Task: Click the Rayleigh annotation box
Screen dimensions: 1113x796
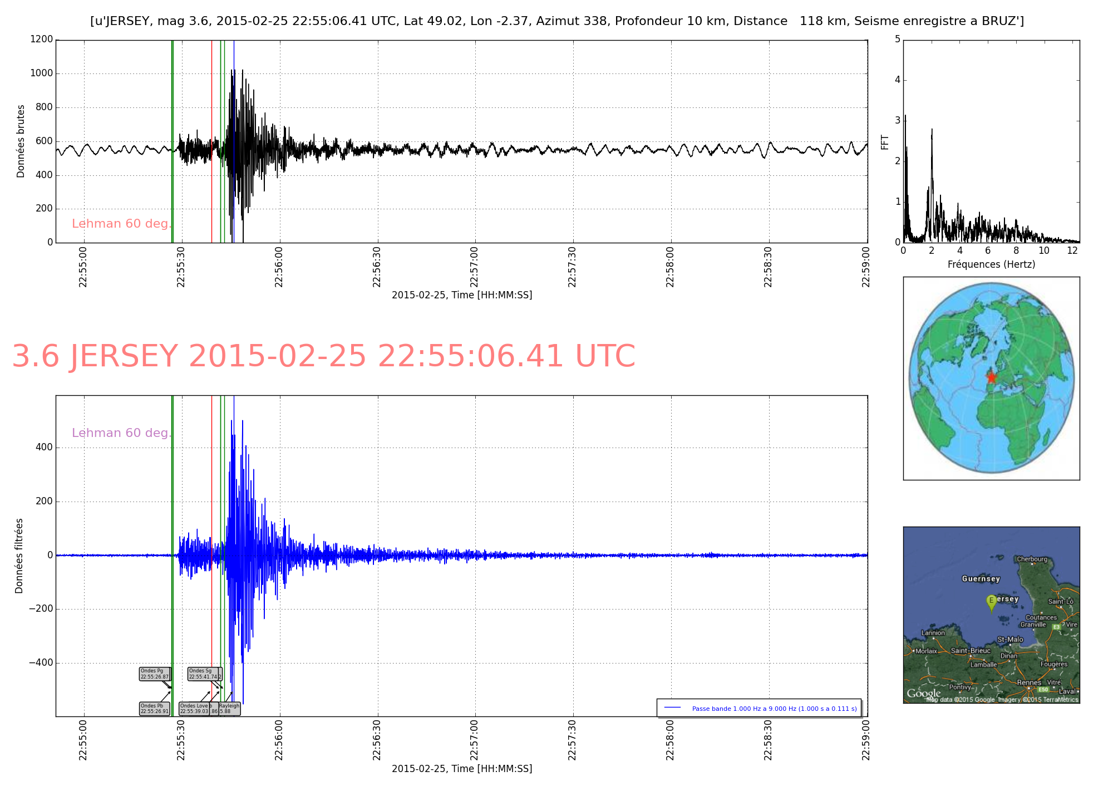Action: point(229,709)
